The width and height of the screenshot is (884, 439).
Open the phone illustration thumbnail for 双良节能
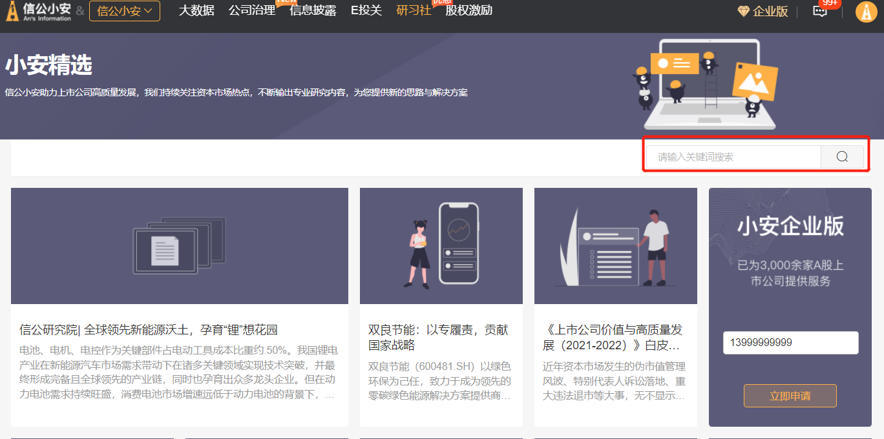pyautogui.click(x=441, y=246)
